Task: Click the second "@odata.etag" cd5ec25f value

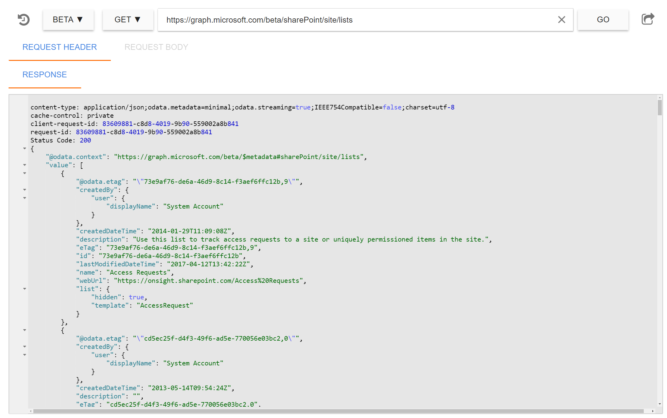Action: point(216,338)
